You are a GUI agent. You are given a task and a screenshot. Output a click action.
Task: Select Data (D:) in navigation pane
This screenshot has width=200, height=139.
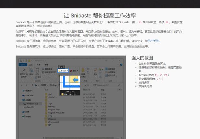coord(29,107)
